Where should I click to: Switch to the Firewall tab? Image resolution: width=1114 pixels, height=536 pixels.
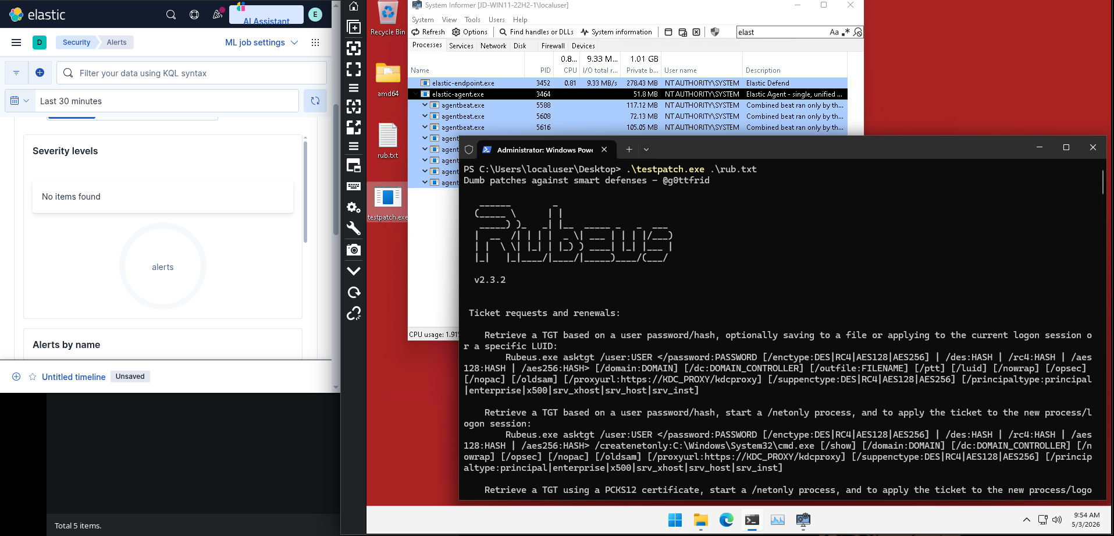tap(553, 45)
